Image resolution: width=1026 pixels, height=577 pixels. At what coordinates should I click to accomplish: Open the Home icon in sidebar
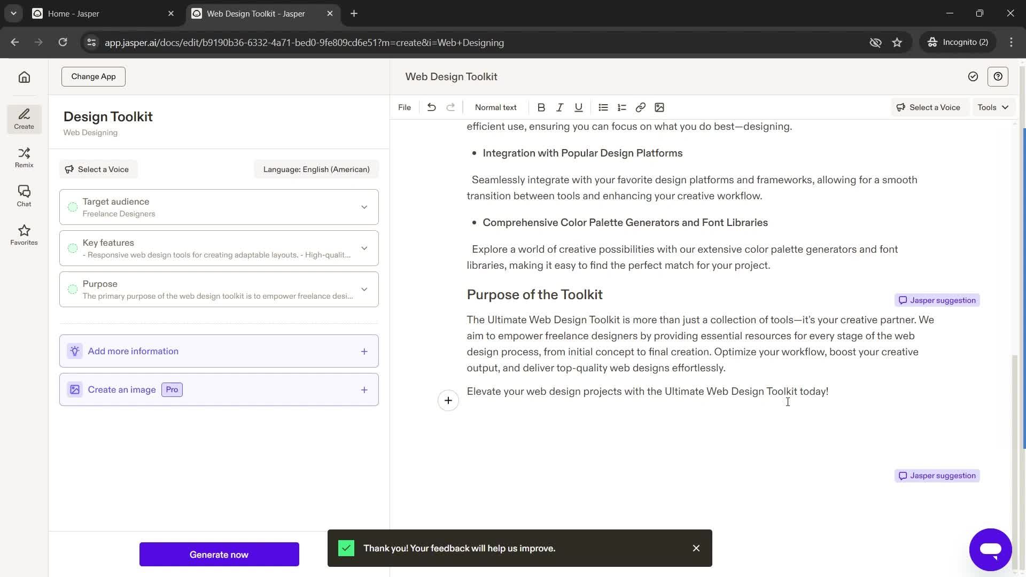pyautogui.click(x=24, y=77)
